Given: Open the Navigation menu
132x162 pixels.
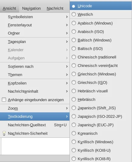Looking at the screenshot, I should [31, 8].
